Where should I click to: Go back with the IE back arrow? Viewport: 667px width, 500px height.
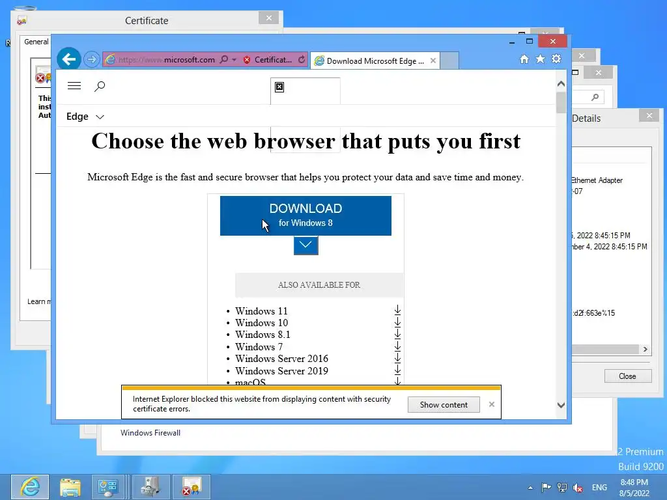coord(69,59)
